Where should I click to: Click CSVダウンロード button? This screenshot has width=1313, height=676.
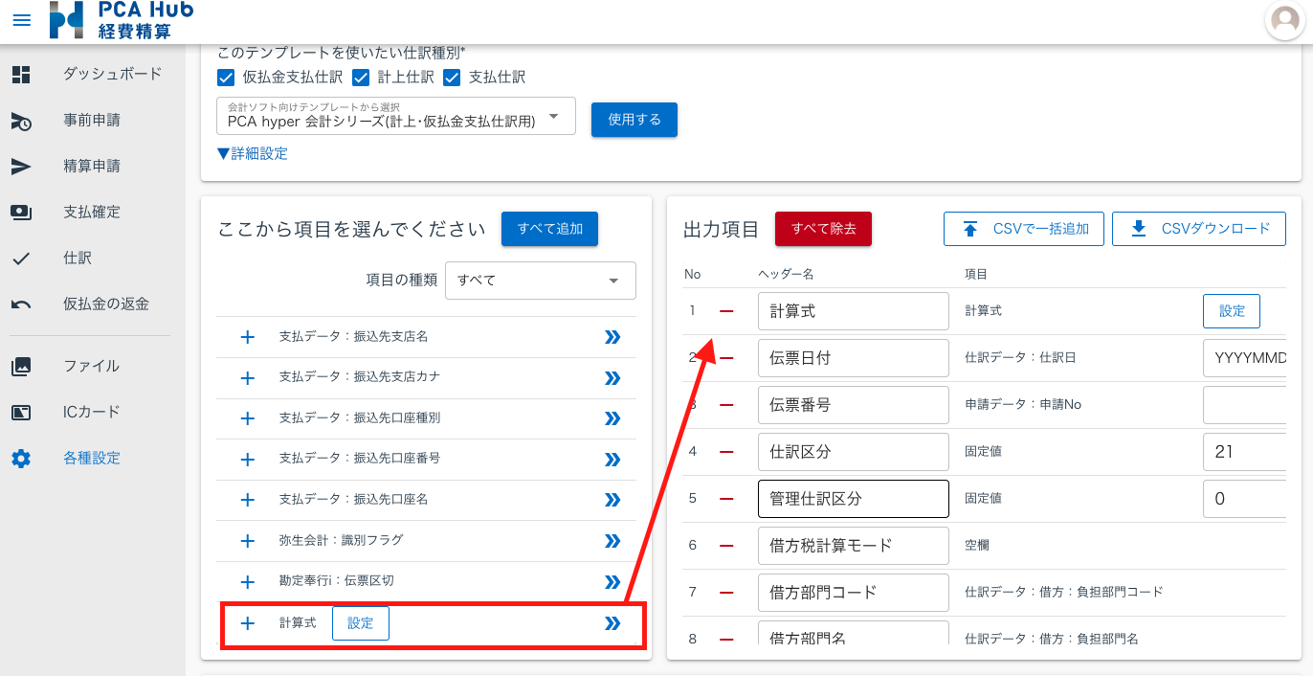click(x=1199, y=229)
